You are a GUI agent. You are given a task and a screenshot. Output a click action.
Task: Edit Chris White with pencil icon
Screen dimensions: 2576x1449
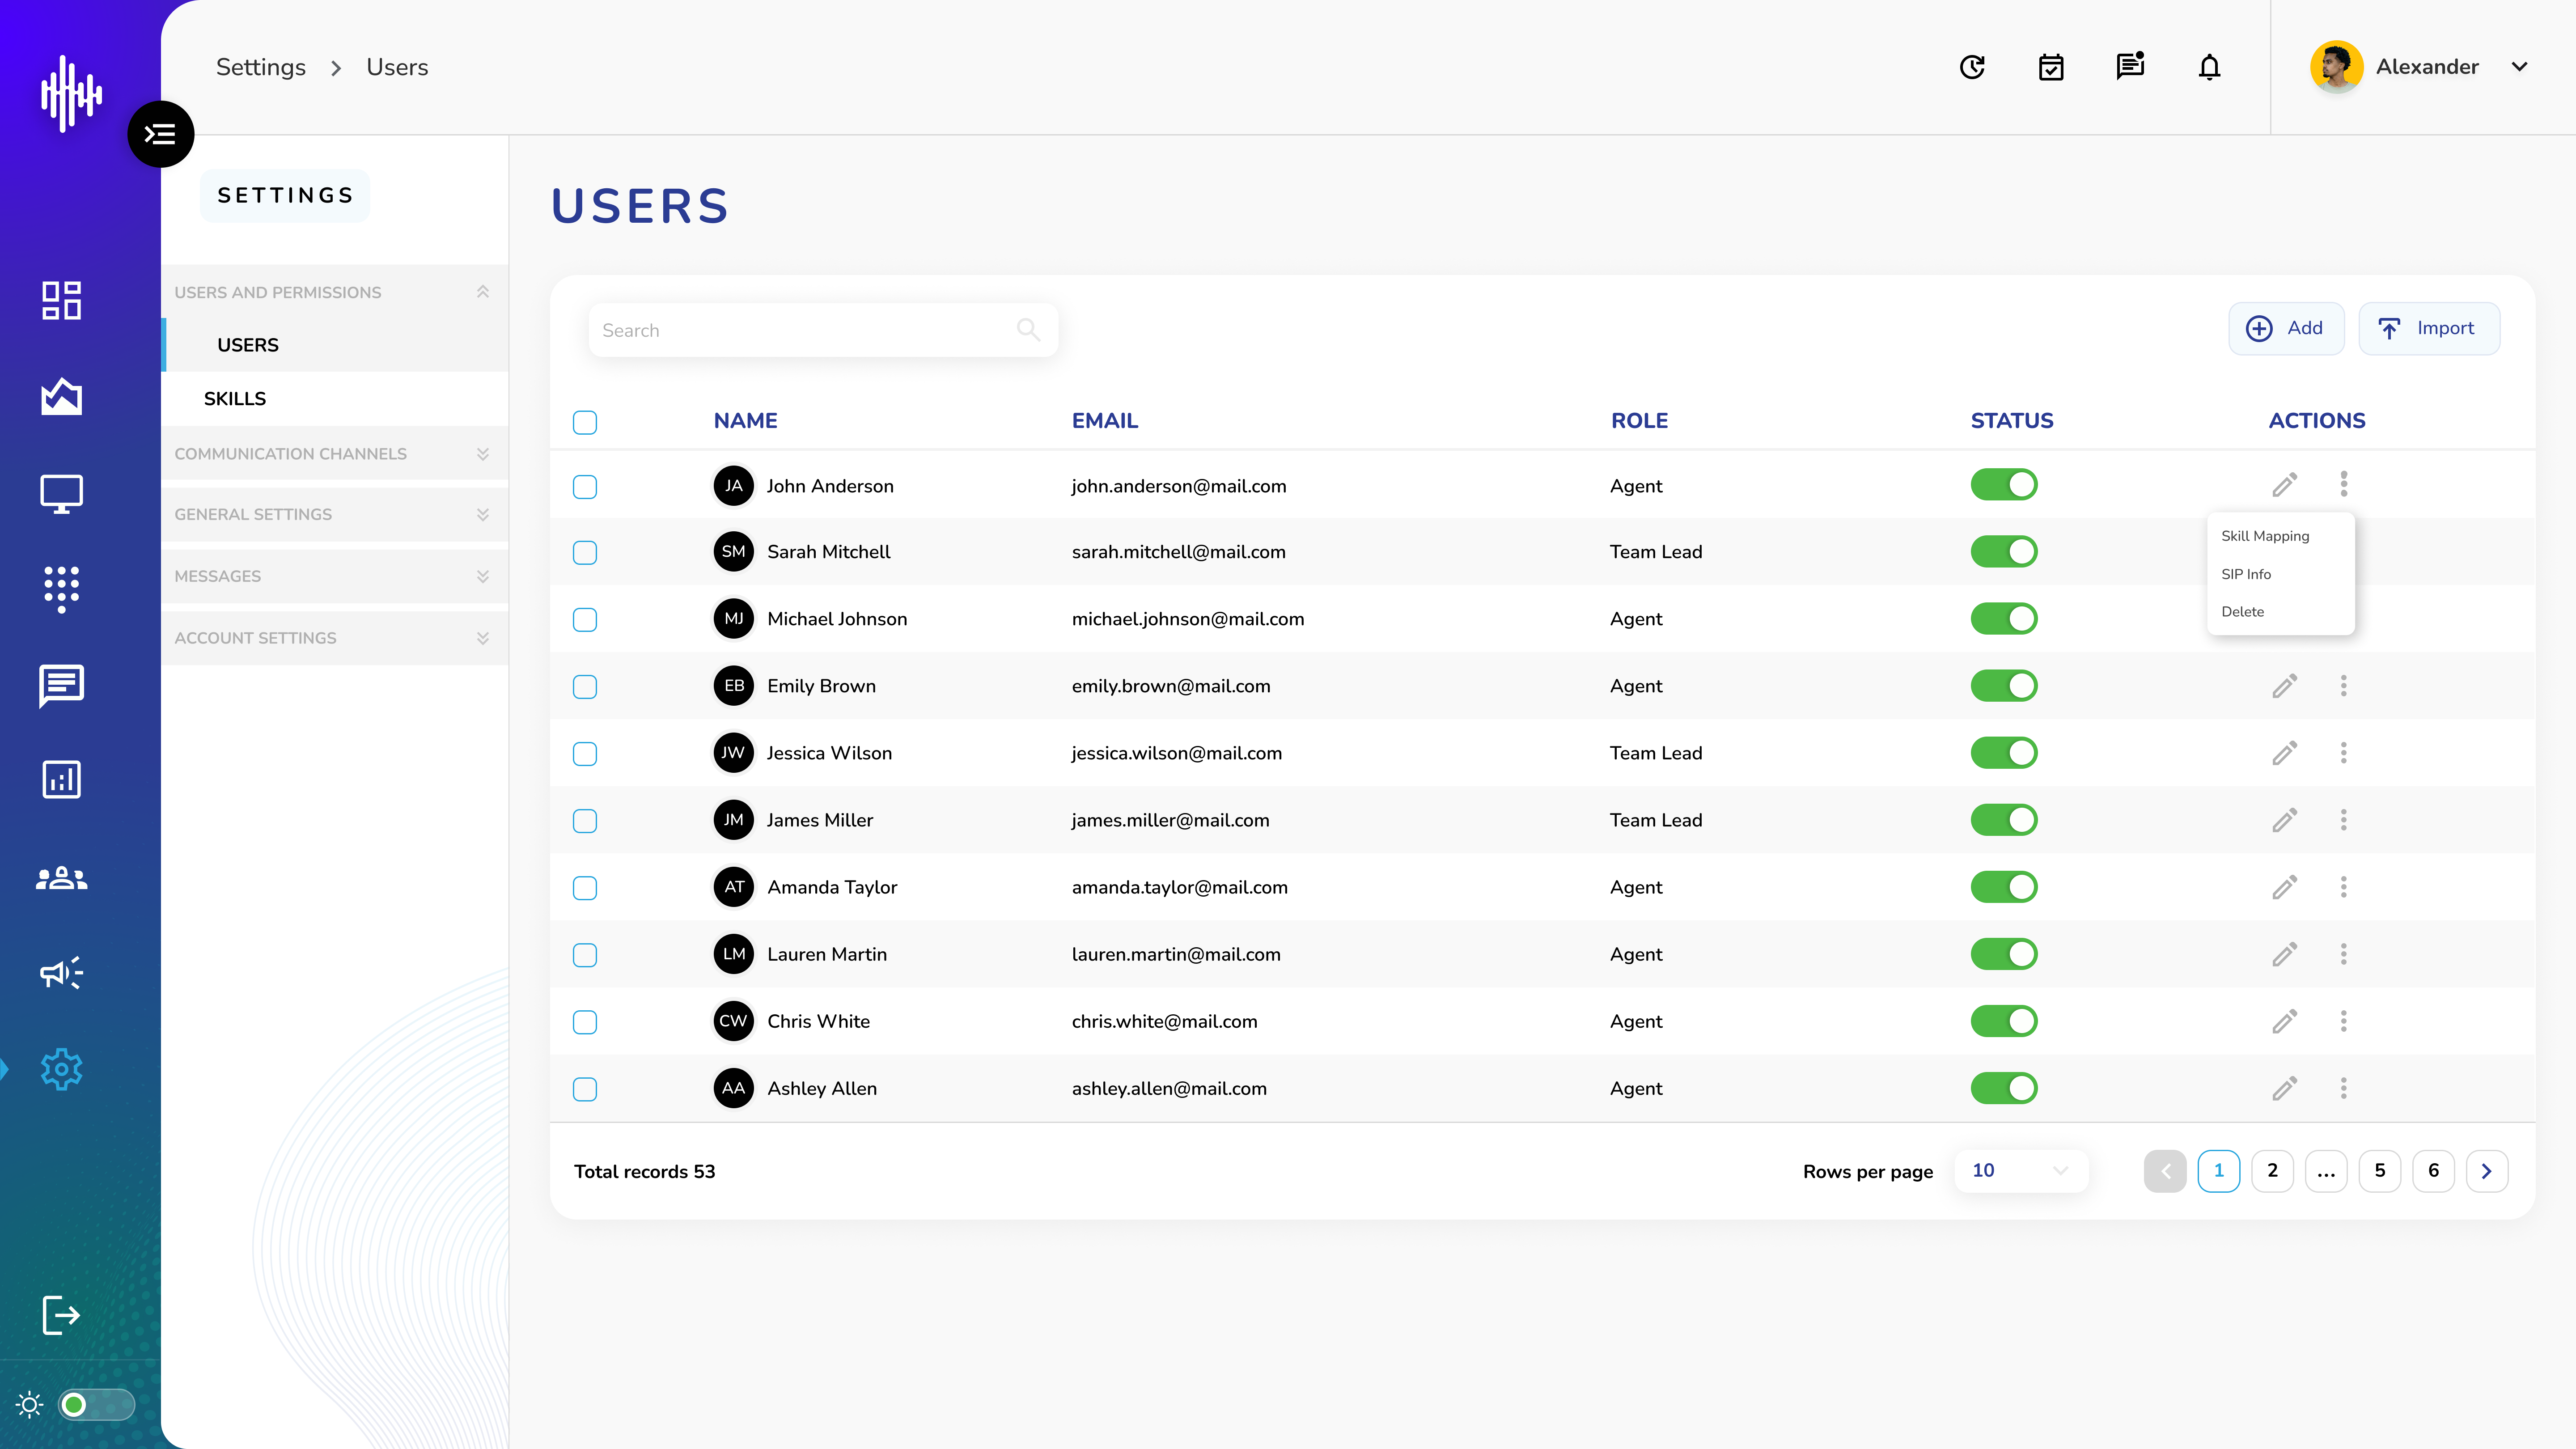[x=2284, y=1021]
